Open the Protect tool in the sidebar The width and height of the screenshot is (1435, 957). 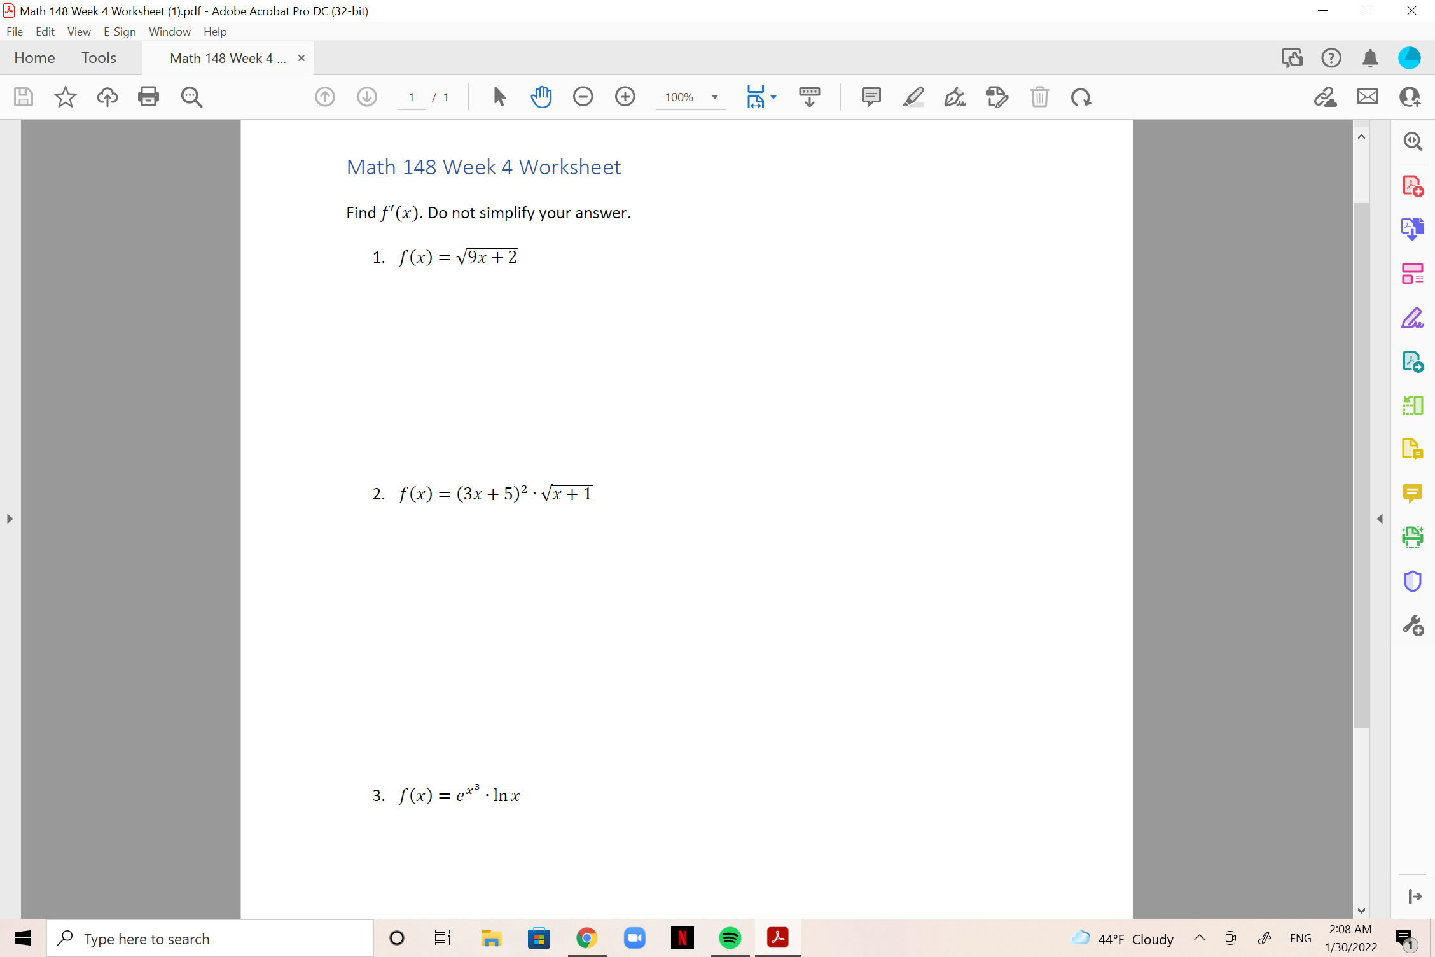[1413, 580]
